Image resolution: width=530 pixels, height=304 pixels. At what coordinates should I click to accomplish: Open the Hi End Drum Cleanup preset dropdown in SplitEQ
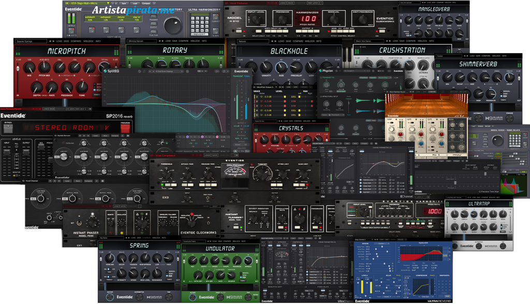pyautogui.click(x=166, y=71)
